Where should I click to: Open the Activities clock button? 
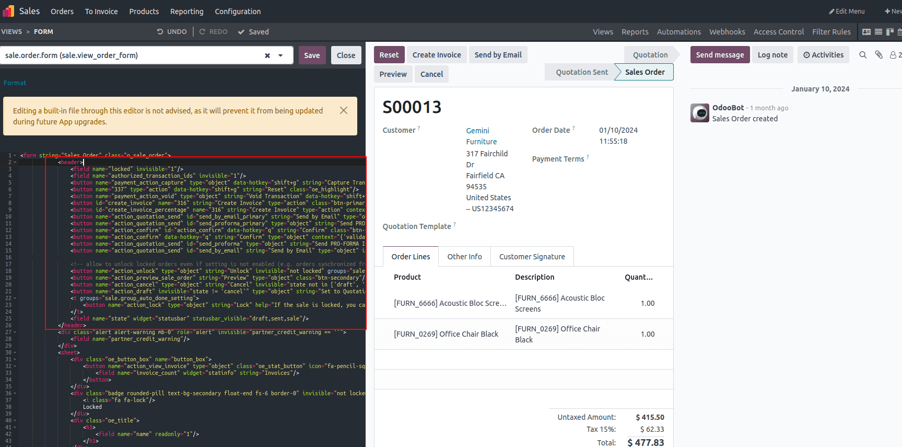823,55
